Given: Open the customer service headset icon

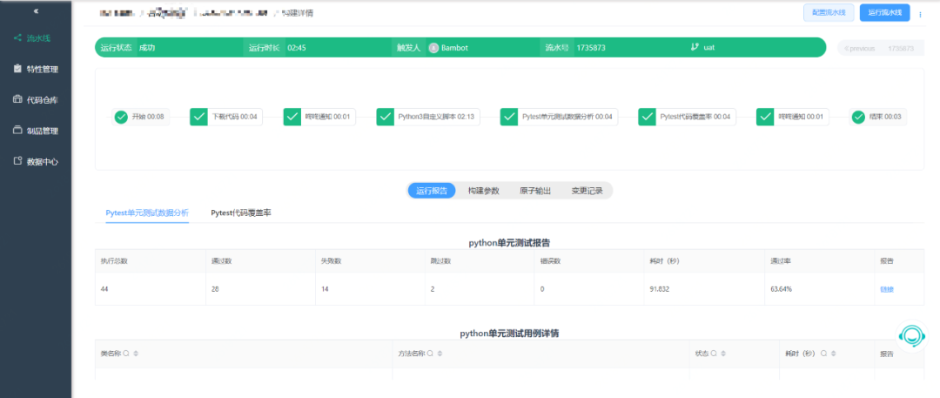Looking at the screenshot, I should 912,335.
